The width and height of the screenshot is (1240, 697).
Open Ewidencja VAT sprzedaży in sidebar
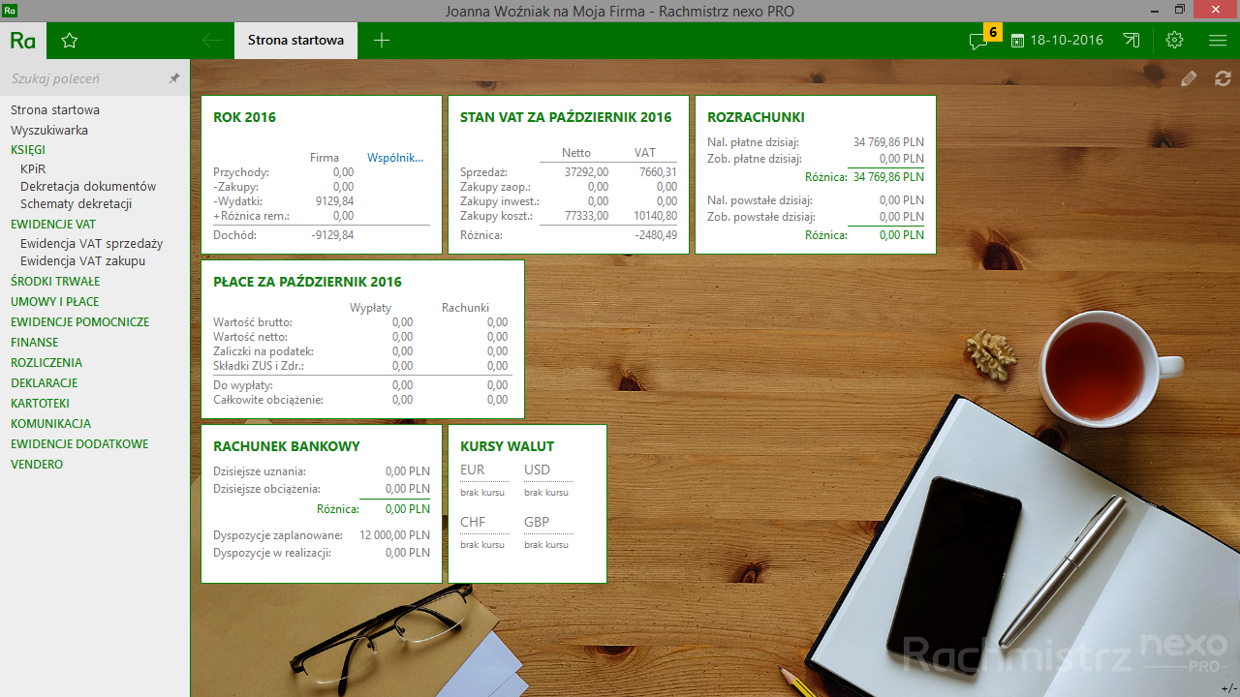(x=91, y=244)
